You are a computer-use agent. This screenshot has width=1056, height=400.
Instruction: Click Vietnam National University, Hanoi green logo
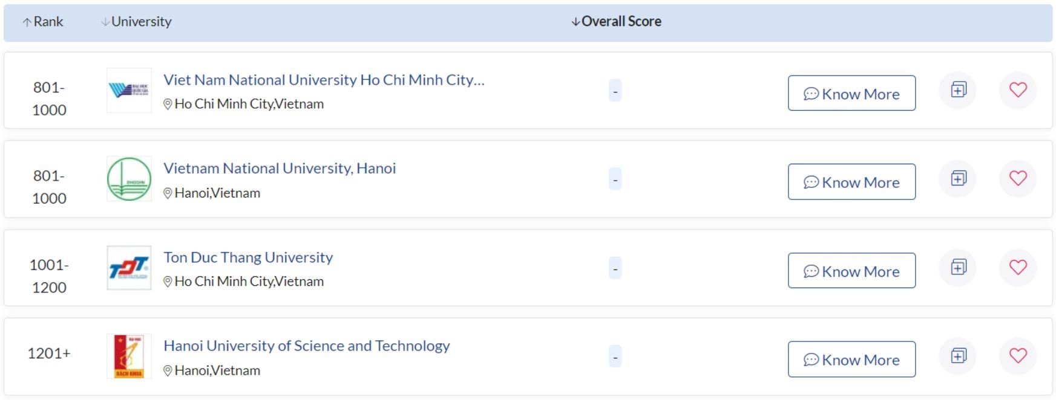click(x=129, y=179)
